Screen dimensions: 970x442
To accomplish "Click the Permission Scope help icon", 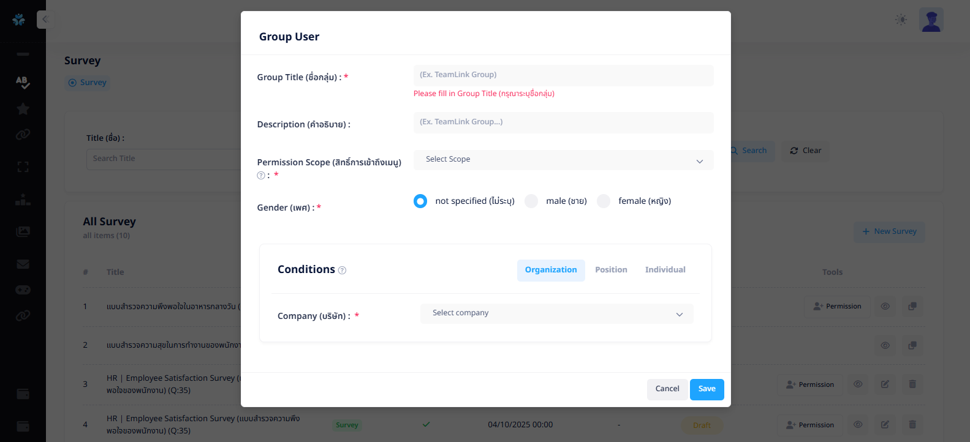I will [x=261, y=175].
